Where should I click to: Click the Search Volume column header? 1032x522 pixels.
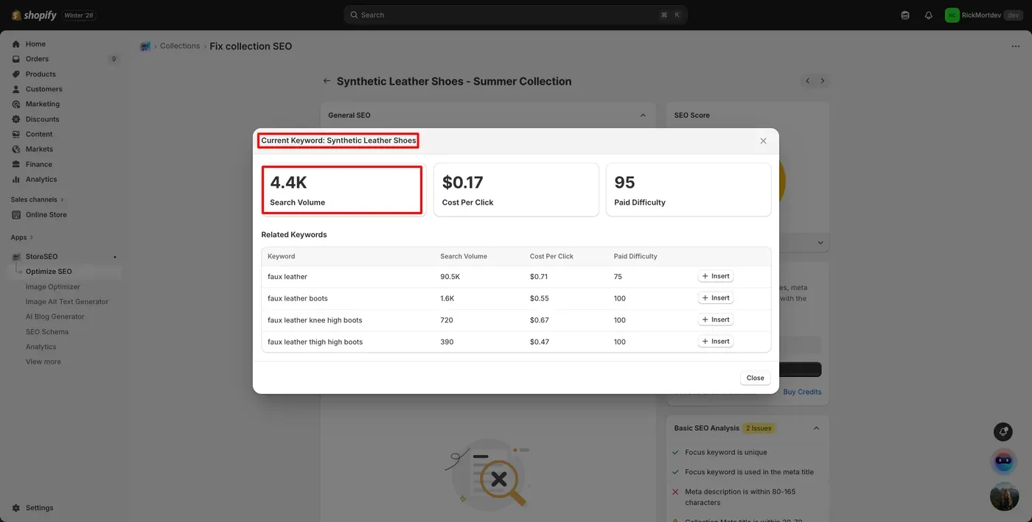[x=464, y=256]
